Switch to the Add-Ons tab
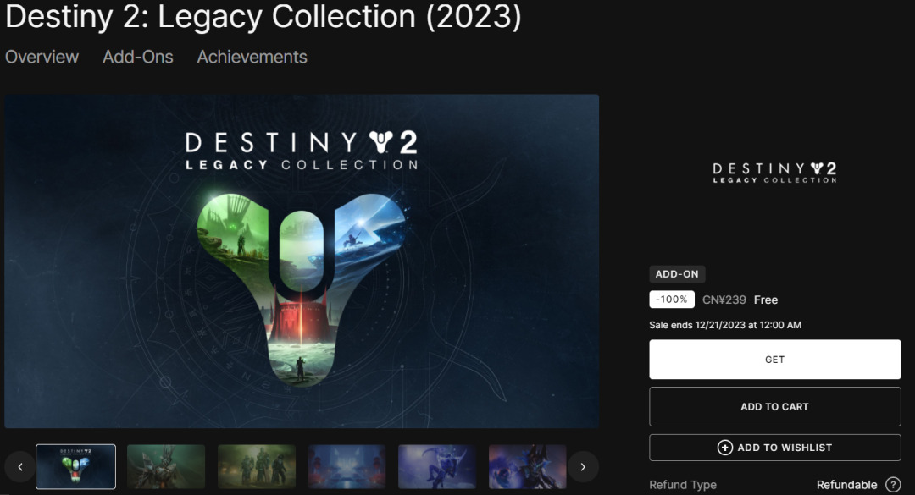Screen dimensions: 915x495 click(x=138, y=58)
